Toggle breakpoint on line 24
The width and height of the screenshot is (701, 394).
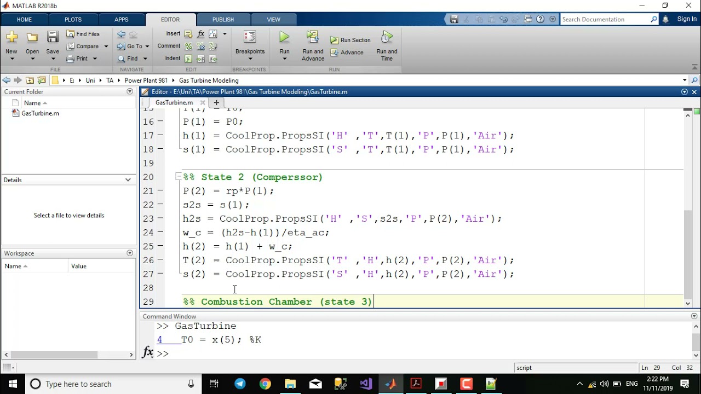[x=160, y=232]
